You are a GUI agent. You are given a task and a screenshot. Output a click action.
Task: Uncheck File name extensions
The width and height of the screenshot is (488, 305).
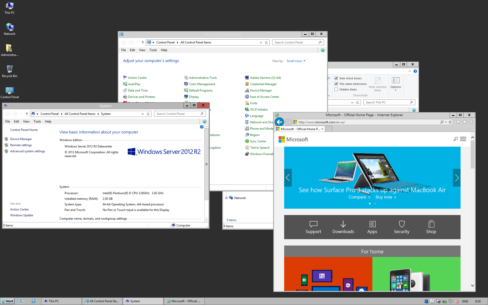coord(336,84)
